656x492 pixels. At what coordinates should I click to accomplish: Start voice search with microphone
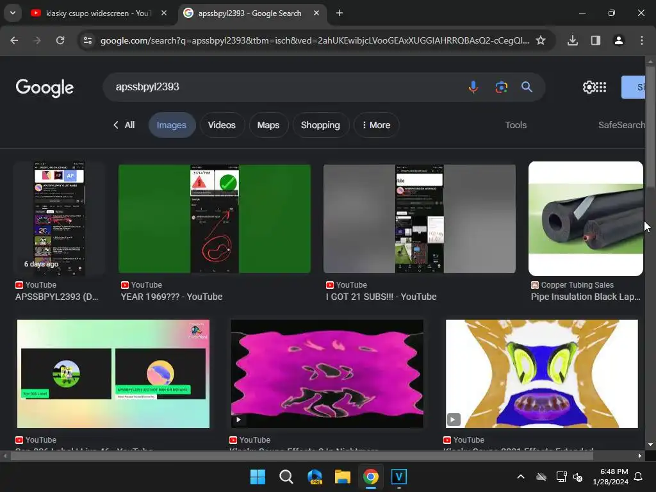473,87
